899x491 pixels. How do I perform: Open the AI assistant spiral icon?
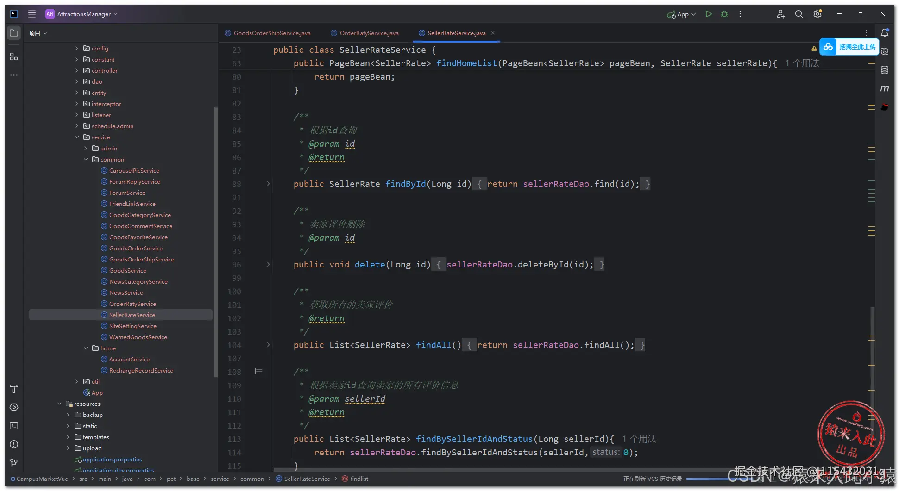tap(885, 51)
